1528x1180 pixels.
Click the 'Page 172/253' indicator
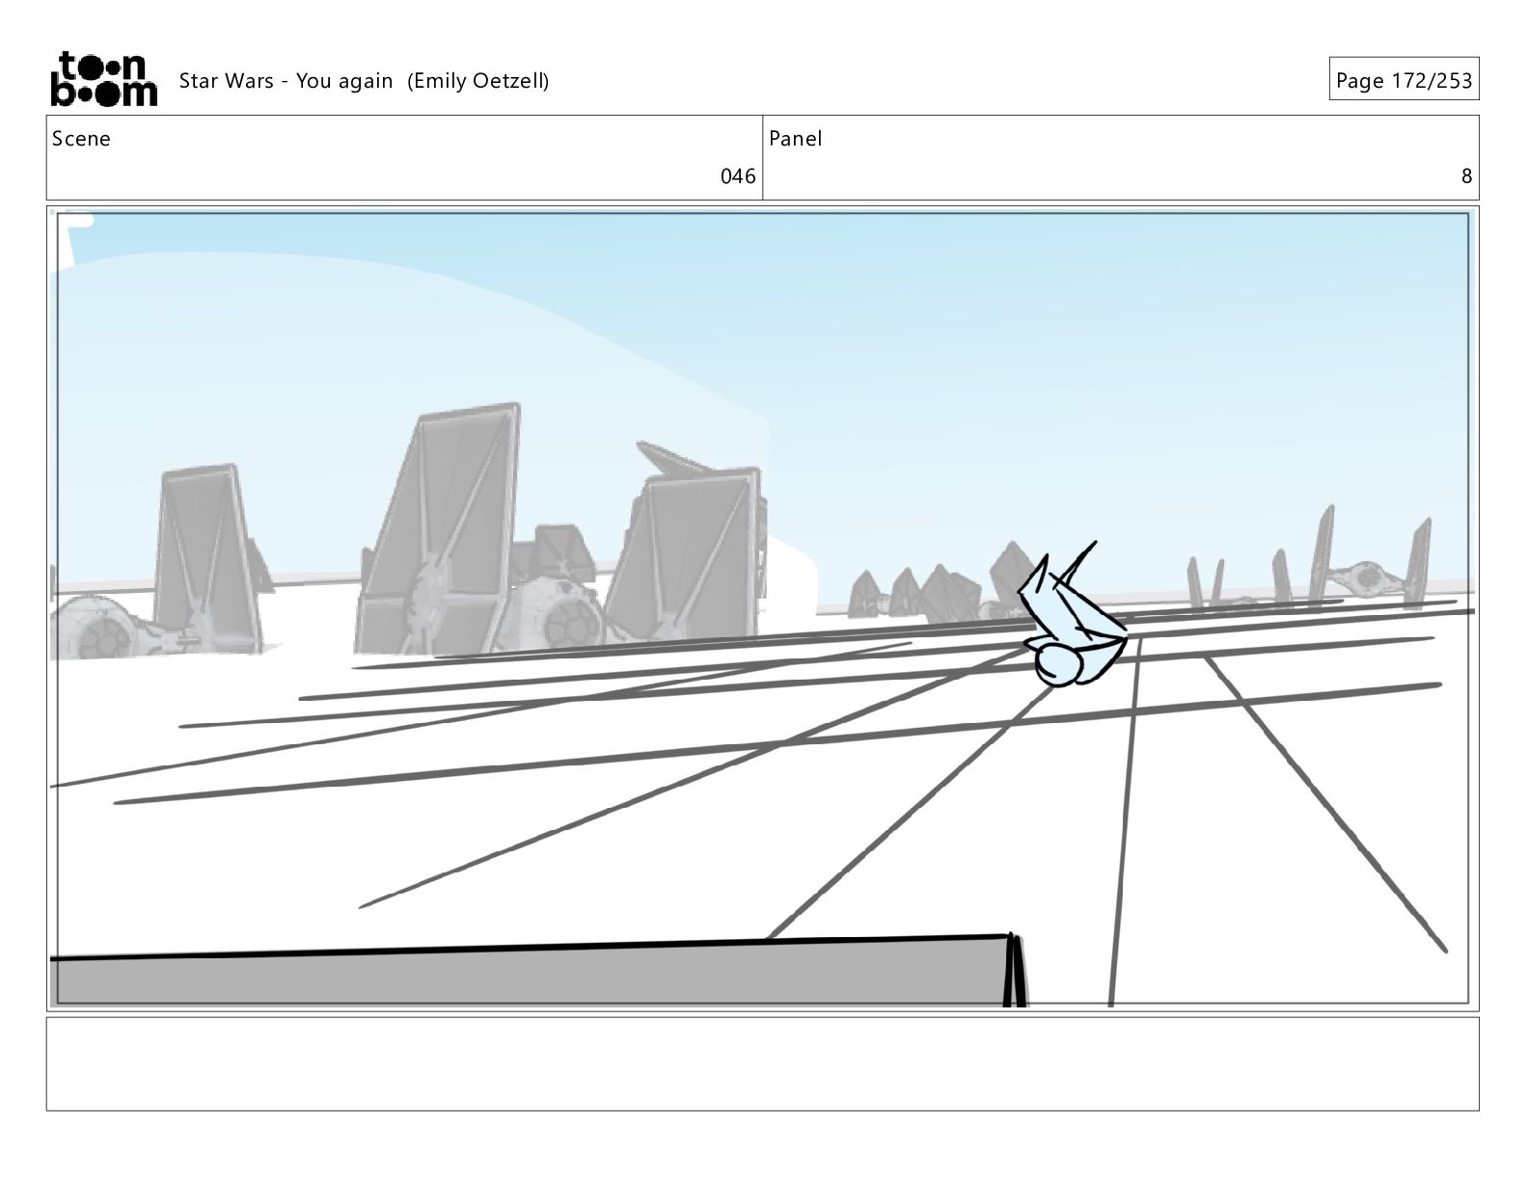(1404, 80)
